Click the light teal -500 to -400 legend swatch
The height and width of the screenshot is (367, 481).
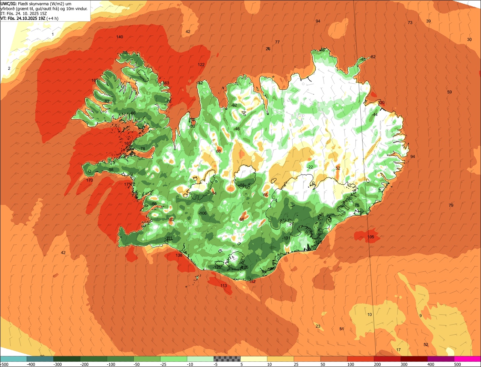(14, 359)
